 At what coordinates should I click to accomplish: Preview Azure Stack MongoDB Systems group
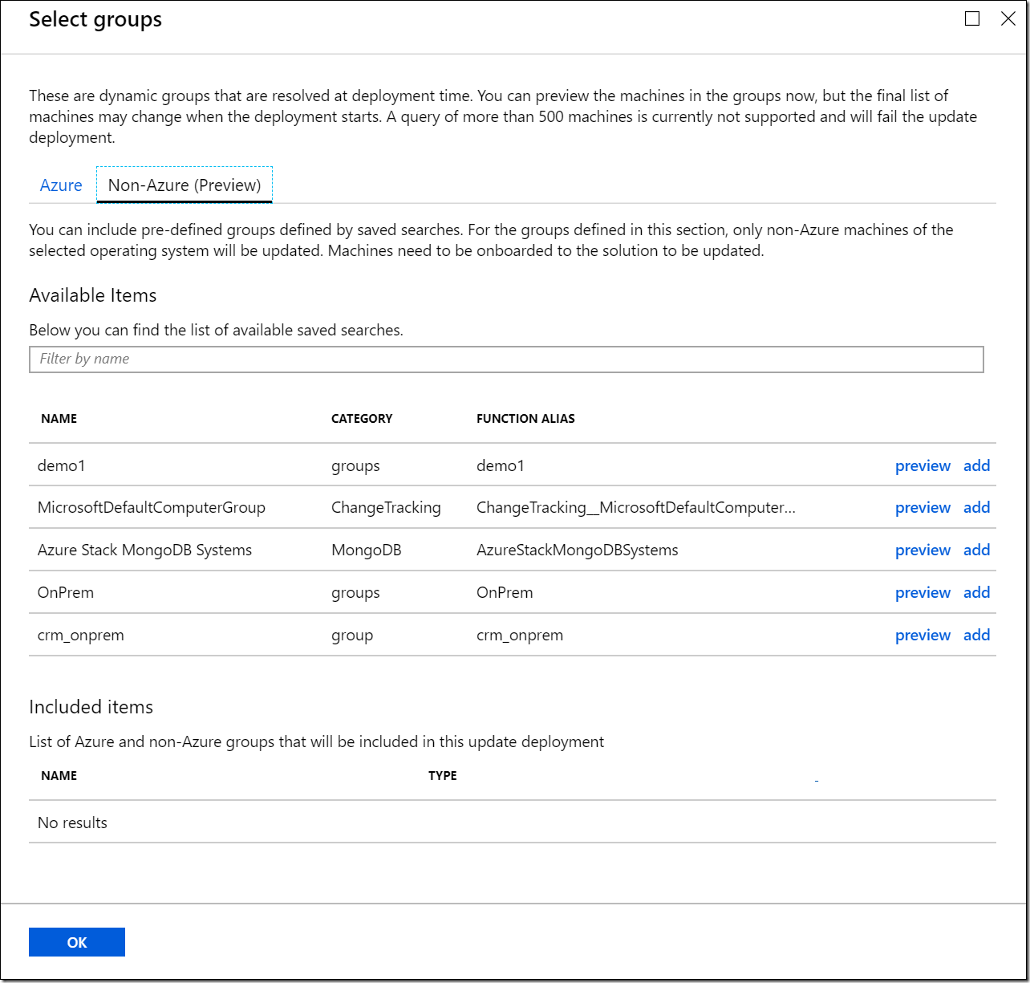pyautogui.click(x=923, y=550)
